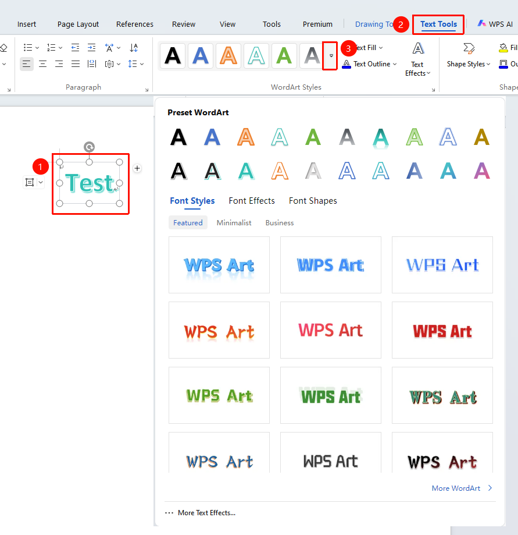Click the rotate handle above the Test box

pyautogui.click(x=89, y=147)
